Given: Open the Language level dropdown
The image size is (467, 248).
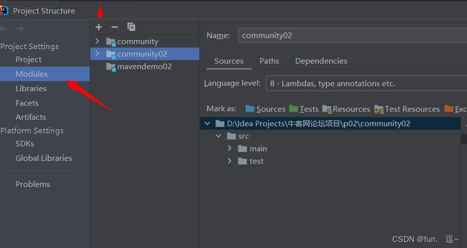Looking at the screenshot, I should click(x=366, y=83).
